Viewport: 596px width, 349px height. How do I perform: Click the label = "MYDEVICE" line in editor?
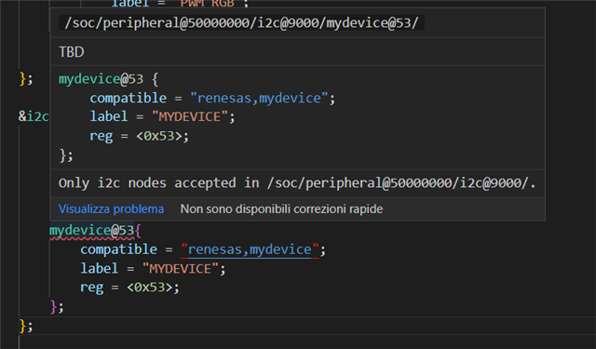tap(153, 268)
